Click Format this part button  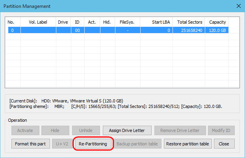tap(31, 144)
